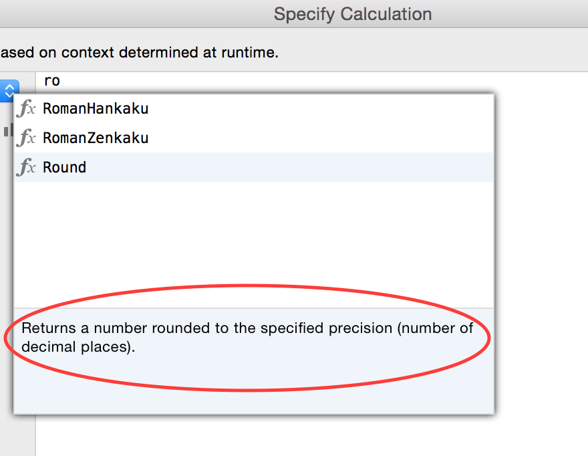
Task: Click the Round function description text
Action: click(x=247, y=337)
